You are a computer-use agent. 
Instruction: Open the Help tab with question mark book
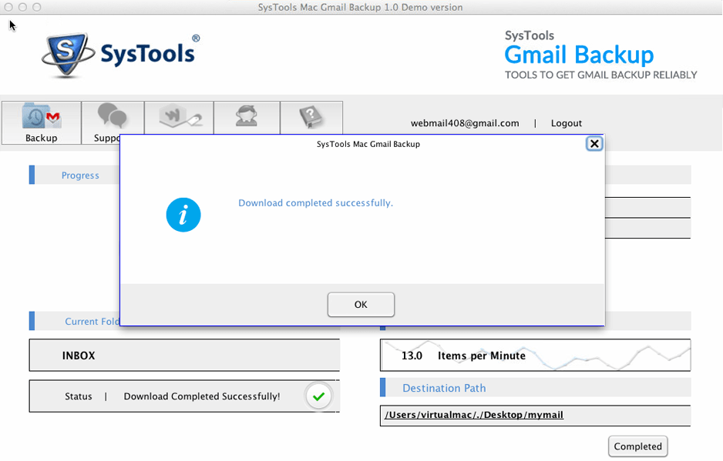tap(311, 118)
